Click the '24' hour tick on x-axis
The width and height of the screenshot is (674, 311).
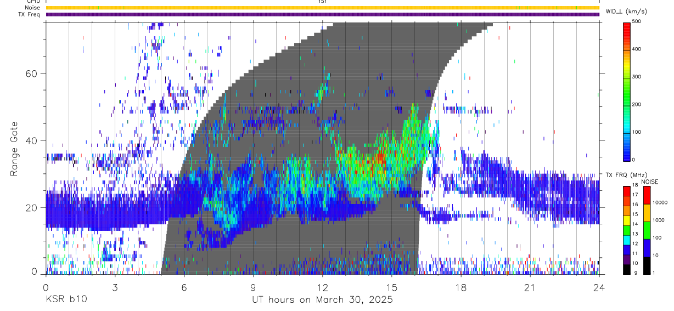click(x=599, y=287)
